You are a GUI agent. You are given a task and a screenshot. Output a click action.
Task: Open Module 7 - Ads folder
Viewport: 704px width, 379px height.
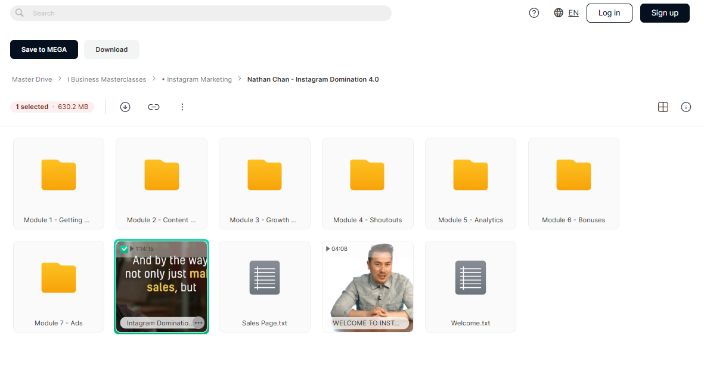[59, 287]
